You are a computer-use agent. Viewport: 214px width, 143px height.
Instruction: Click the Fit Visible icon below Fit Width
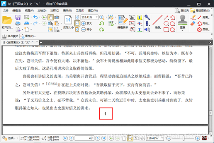click(x=77, y=29)
